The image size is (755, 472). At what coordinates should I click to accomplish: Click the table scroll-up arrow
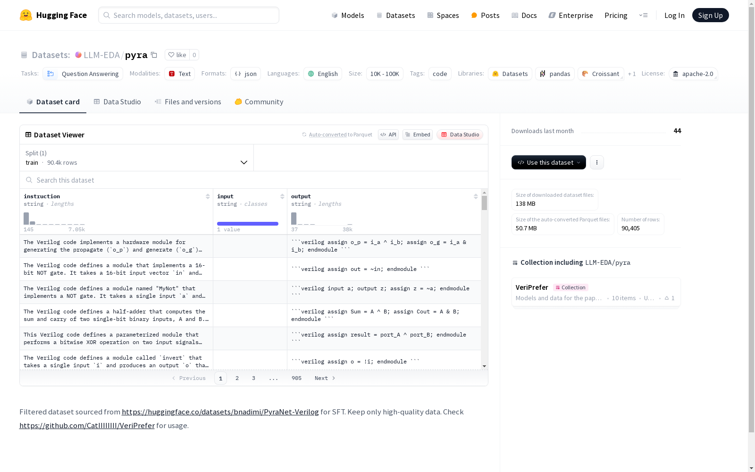(x=484, y=193)
